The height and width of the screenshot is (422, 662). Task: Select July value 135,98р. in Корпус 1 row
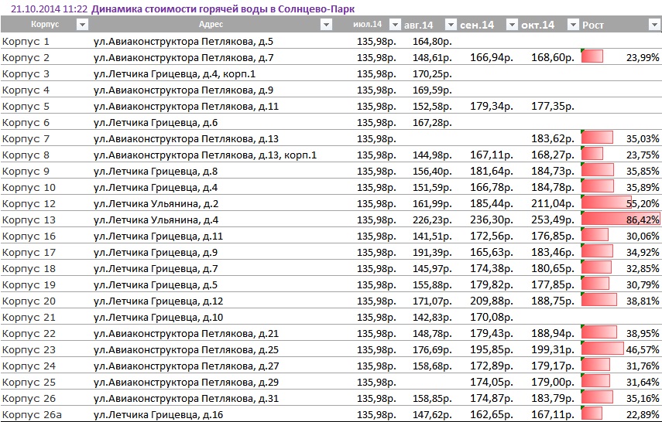pos(376,41)
